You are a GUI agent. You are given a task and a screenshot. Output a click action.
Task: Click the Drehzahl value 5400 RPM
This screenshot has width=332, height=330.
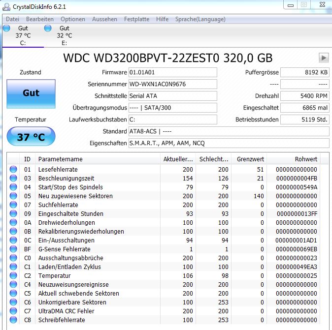[305, 96]
